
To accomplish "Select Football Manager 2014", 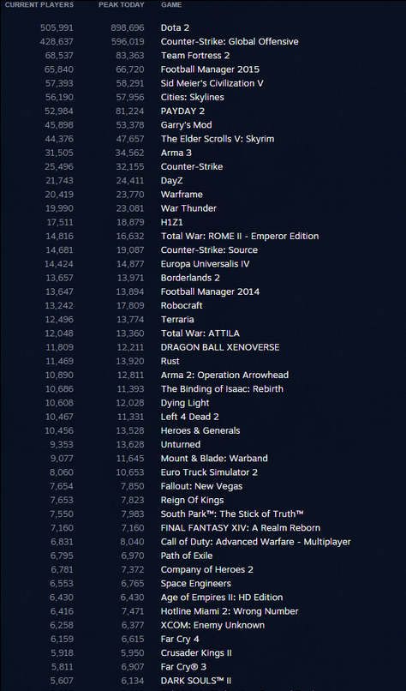I will point(210,291).
